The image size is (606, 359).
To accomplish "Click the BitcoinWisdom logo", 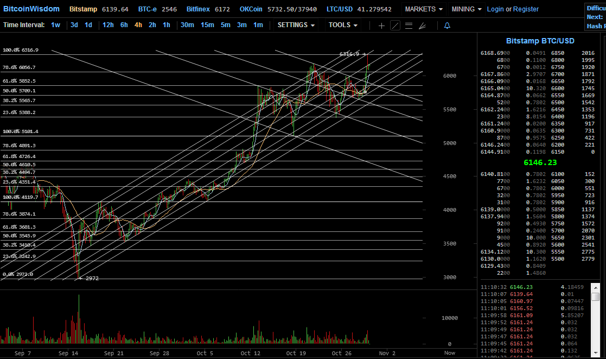I will 31,9.
